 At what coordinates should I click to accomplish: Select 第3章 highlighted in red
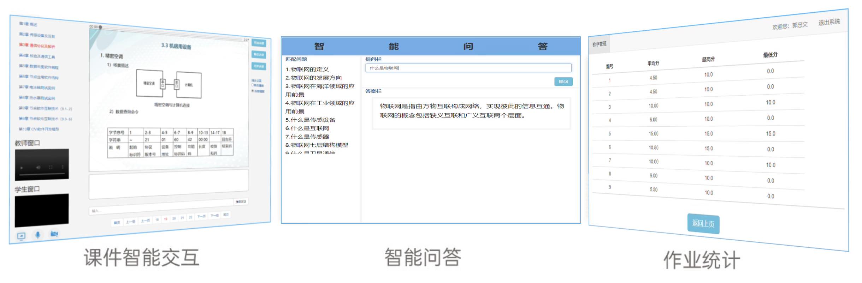37,46
